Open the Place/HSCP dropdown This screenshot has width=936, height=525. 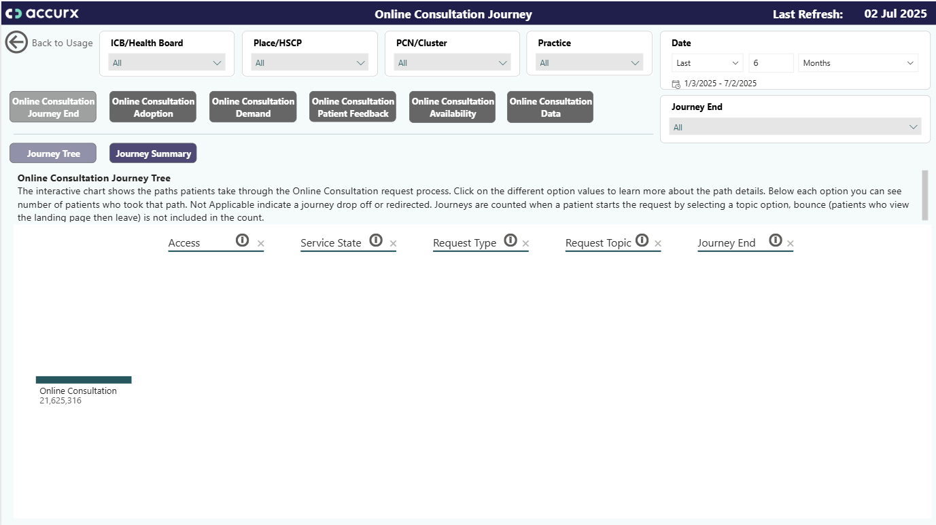[310, 63]
